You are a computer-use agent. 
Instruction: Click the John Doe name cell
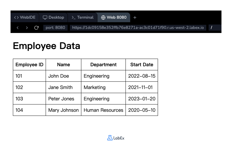click(x=59, y=76)
